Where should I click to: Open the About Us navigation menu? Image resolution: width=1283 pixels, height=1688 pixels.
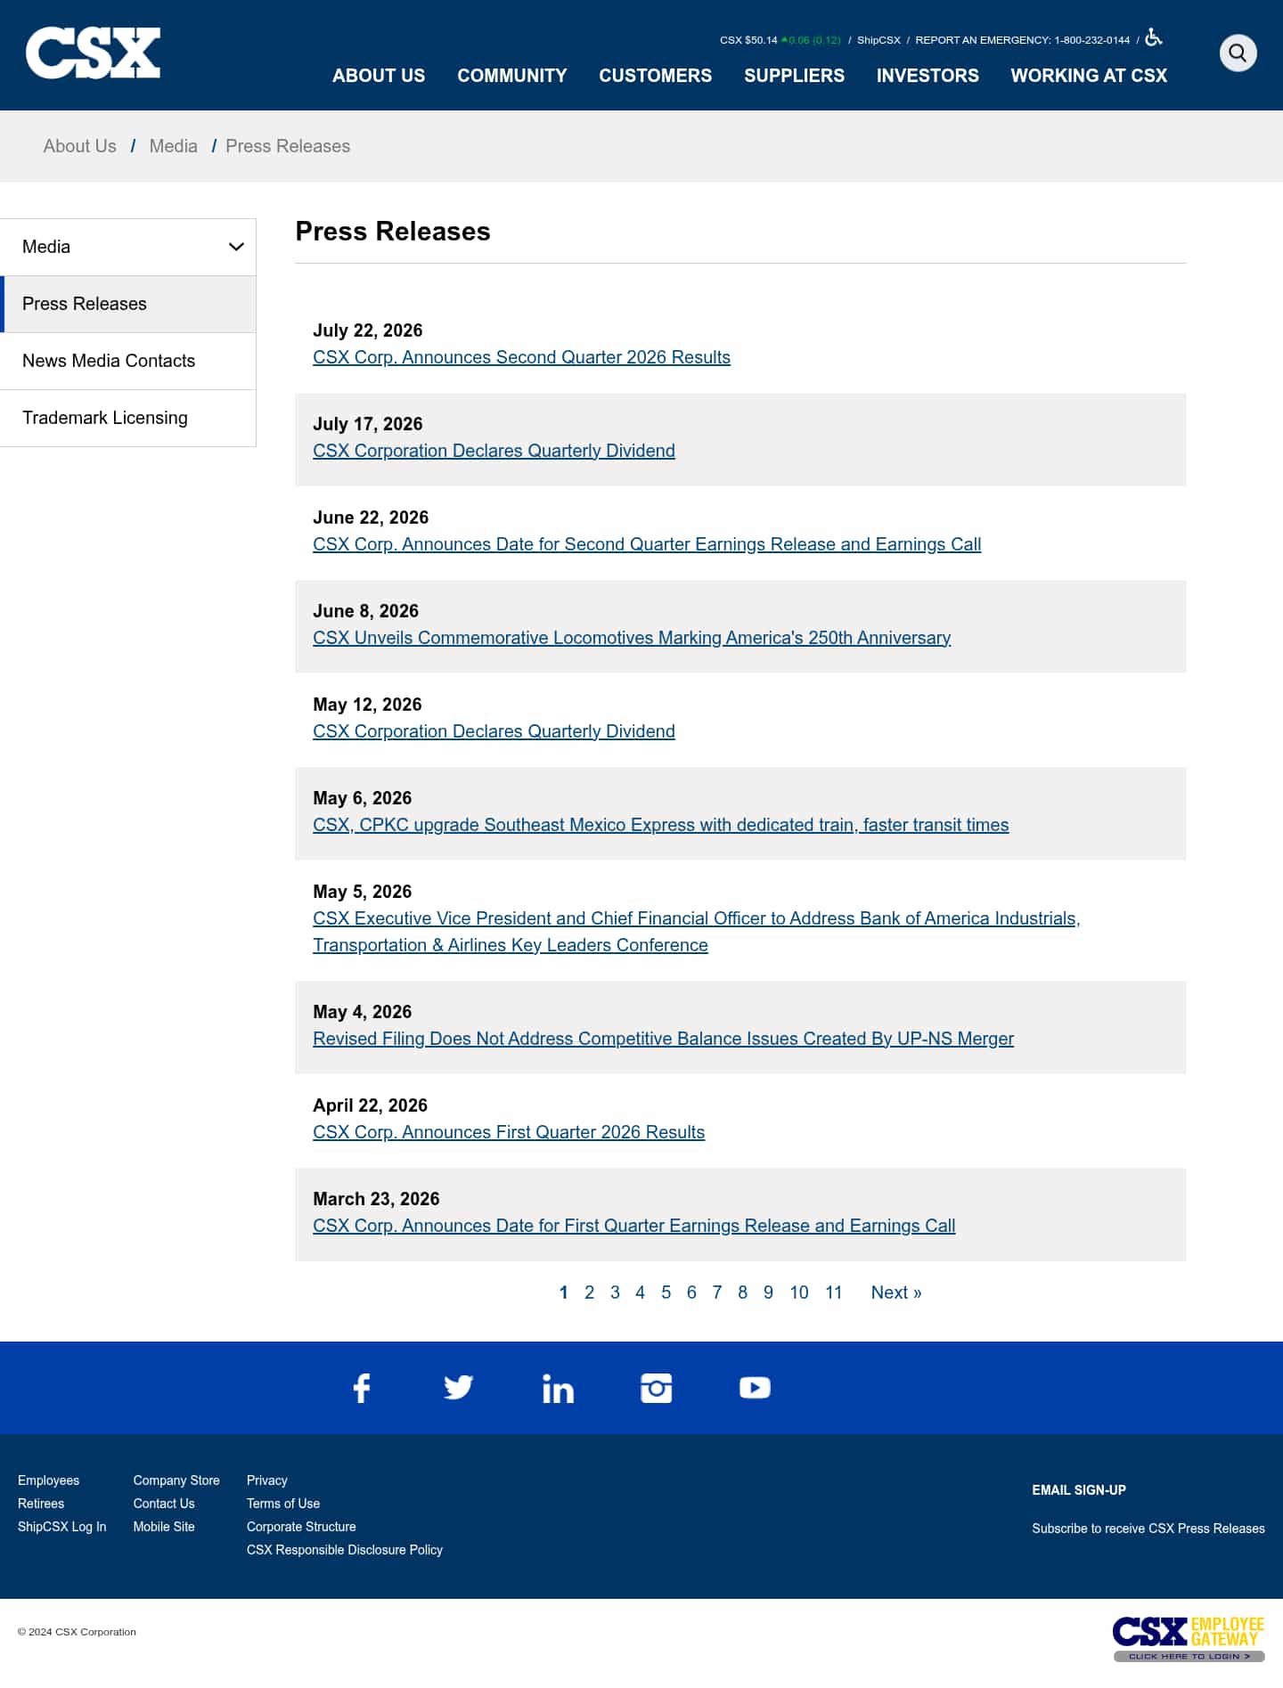point(379,76)
